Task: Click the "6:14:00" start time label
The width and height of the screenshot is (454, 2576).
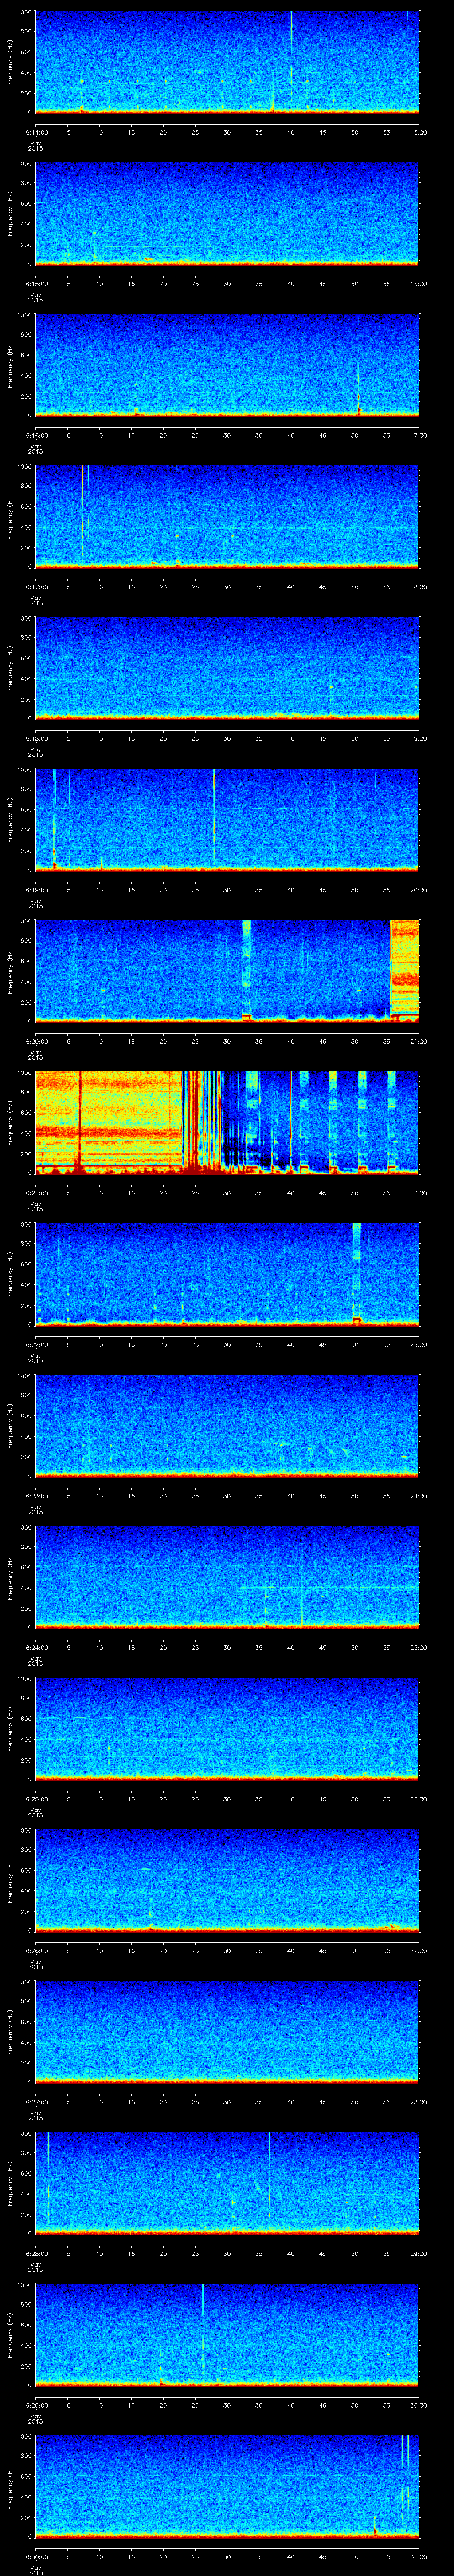Action: coord(36,132)
